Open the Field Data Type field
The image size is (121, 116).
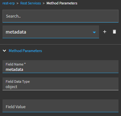[60, 84]
